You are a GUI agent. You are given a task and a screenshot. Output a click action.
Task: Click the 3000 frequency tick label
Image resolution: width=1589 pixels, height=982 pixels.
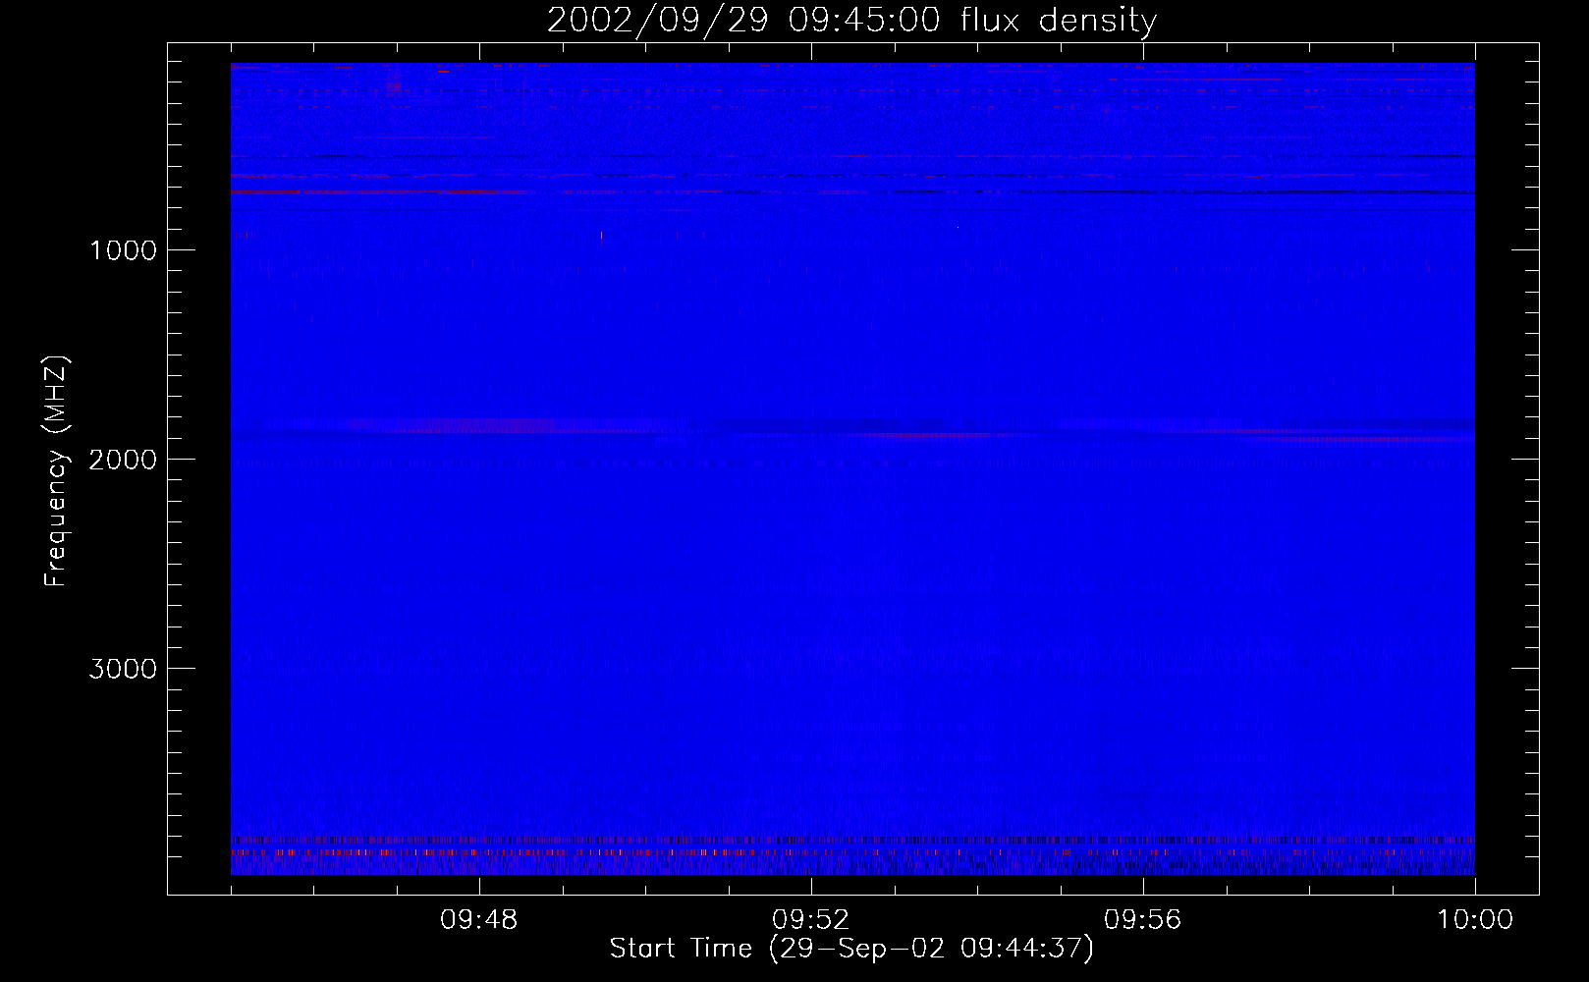123,669
